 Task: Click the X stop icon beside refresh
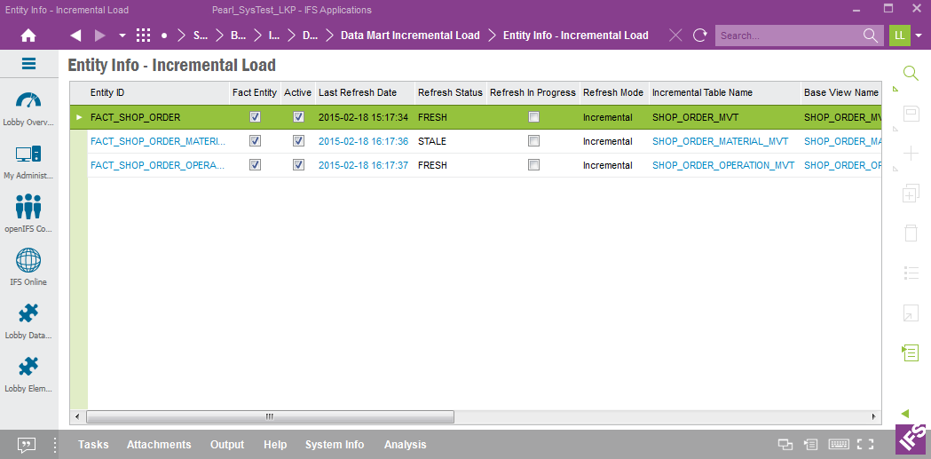(675, 36)
